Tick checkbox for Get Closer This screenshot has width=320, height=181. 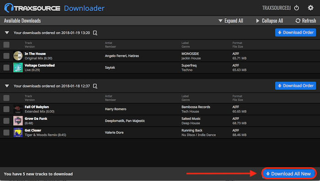click(x=6, y=133)
